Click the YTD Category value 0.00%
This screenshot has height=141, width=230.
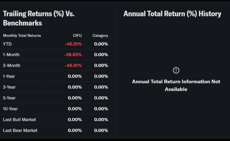(x=101, y=44)
